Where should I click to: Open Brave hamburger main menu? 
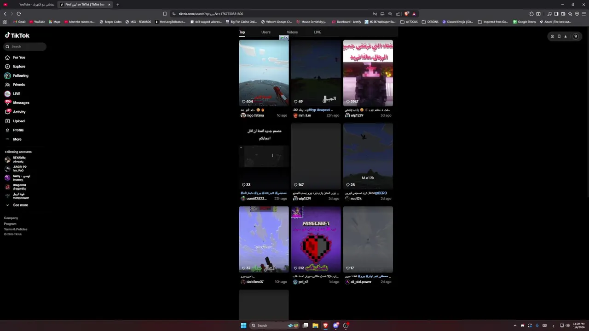(584, 14)
